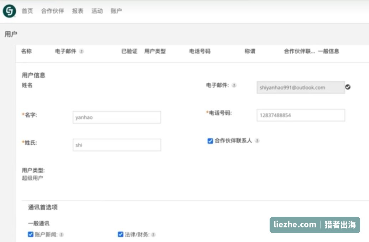Focus the 姓氏 input containing shi
Image resolution: width=369 pixels, height=242 pixels.
coord(117,145)
